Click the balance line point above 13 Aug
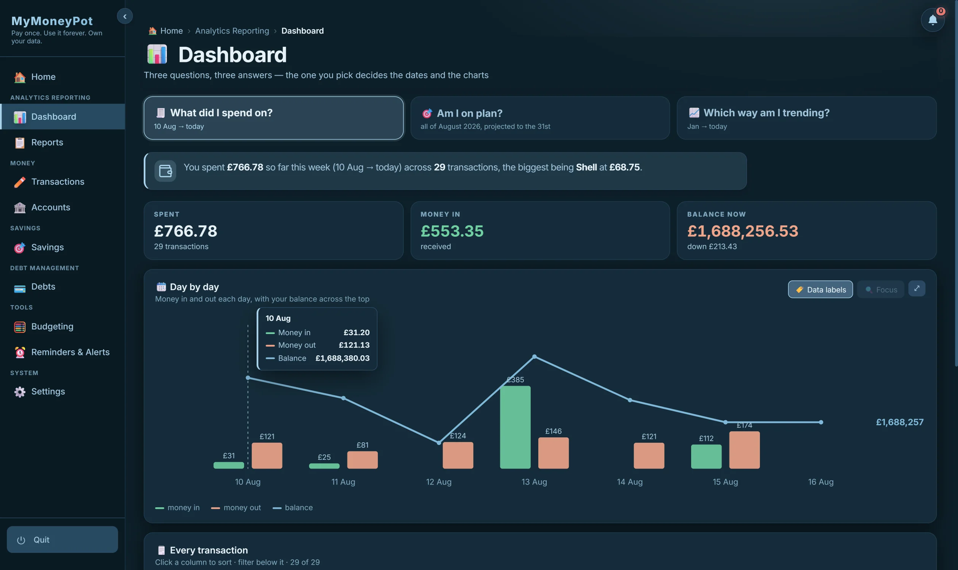This screenshot has height=570, width=958. click(x=534, y=357)
